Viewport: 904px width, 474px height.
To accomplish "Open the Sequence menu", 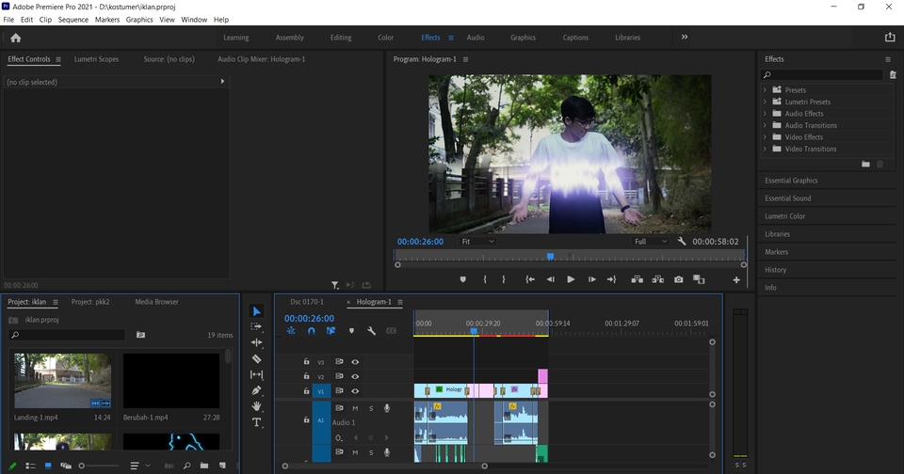I will (x=73, y=20).
